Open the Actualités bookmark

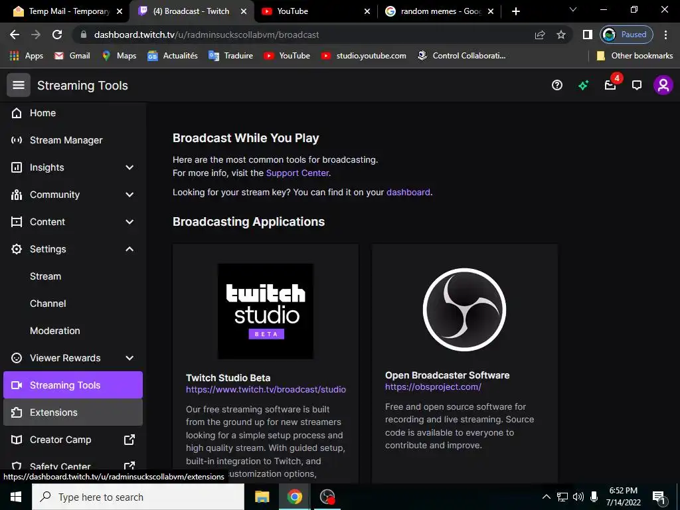pos(173,56)
